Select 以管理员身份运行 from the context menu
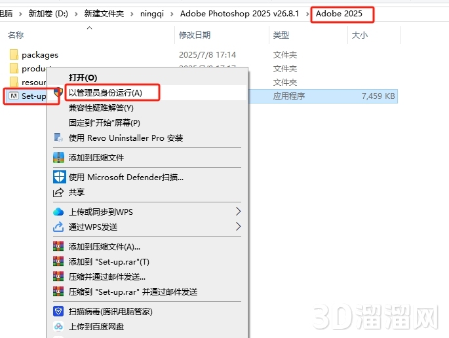The width and height of the screenshot is (449, 338). (x=105, y=93)
